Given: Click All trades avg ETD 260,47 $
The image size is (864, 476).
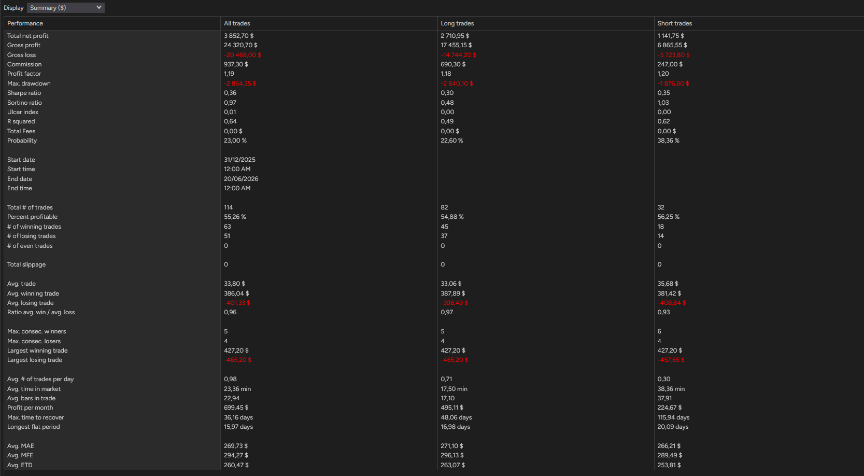Looking at the screenshot, I should point(236,465).
